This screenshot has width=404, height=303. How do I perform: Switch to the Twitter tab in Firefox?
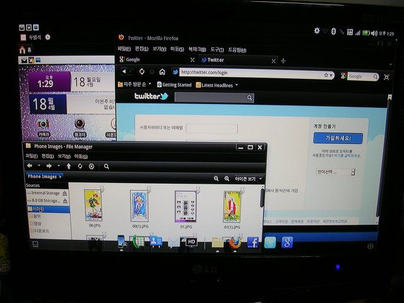[237, 61]
